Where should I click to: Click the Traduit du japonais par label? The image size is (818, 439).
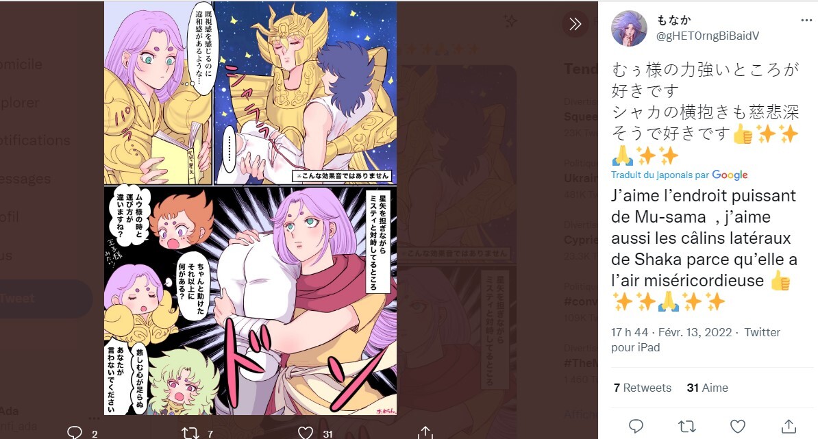660,175
